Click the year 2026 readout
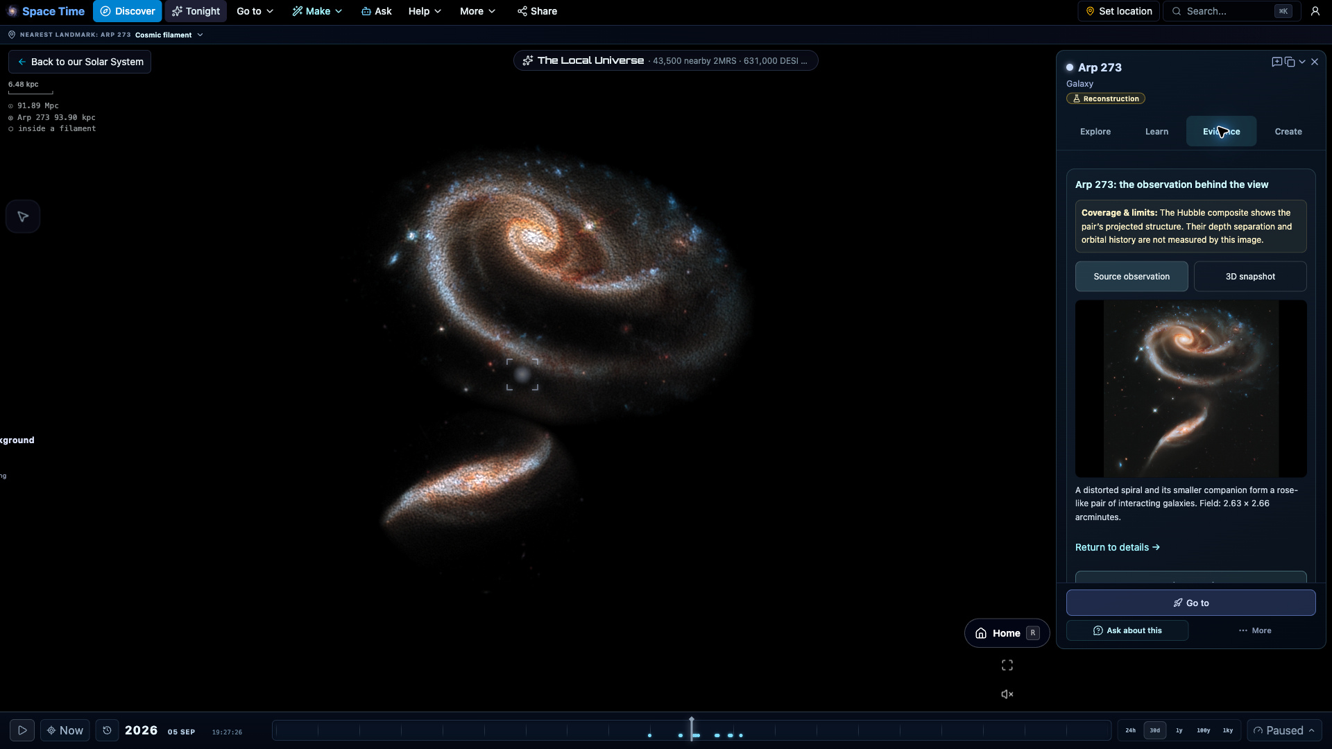 tap(141, 730)
